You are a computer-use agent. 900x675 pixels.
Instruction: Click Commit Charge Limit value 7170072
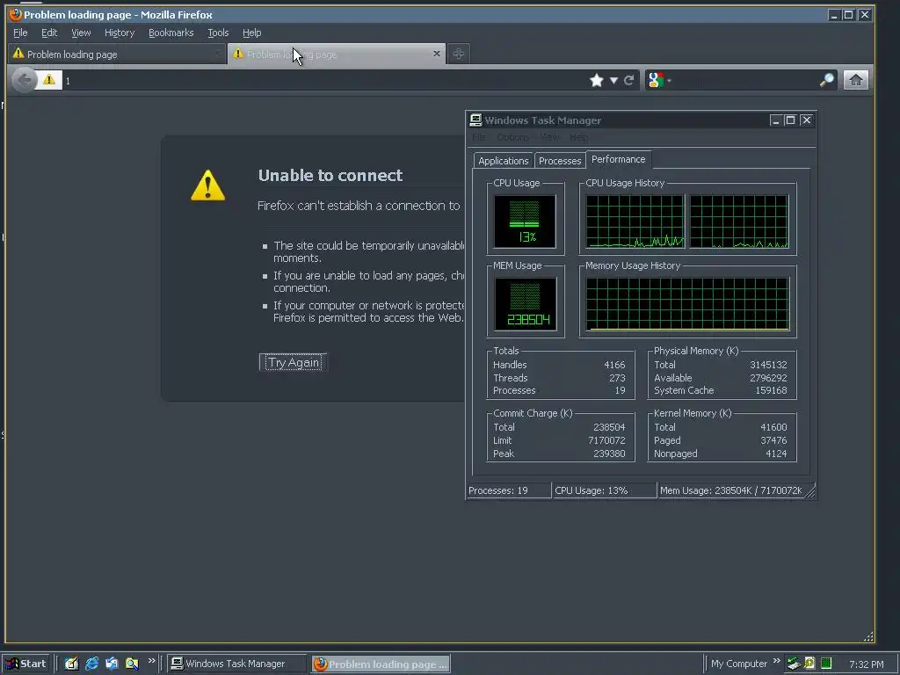pyautogui.click(x=606, y=440)
